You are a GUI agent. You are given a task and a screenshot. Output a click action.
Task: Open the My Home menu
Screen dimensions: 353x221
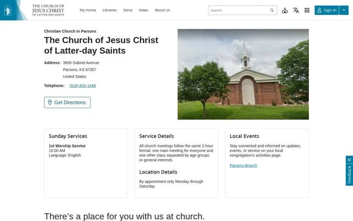pos(88,10)
